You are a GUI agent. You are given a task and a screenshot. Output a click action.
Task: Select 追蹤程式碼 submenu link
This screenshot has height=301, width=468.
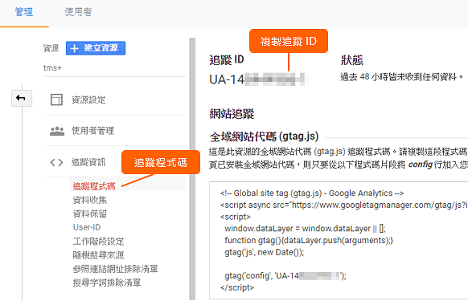[94, 186]
